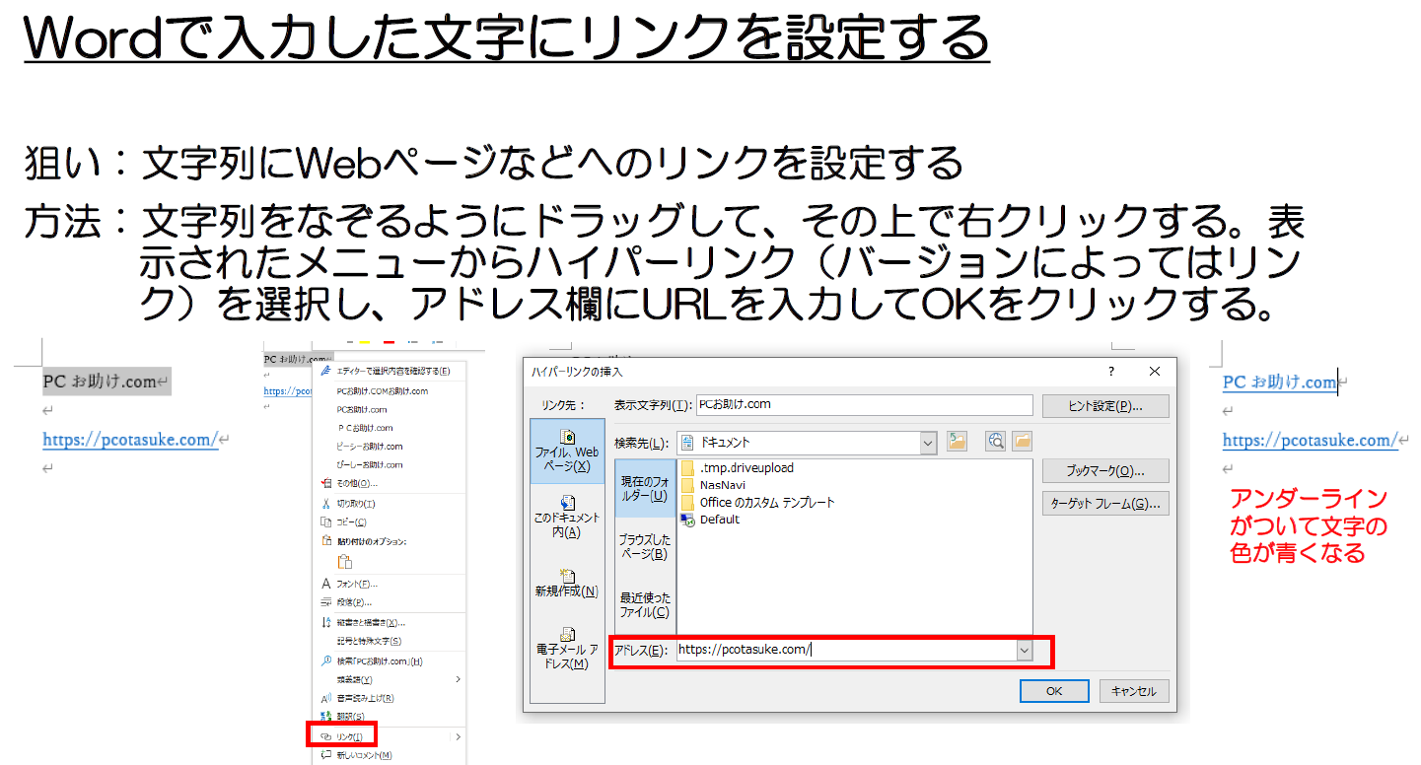Select 切り取り(T) cut command
The image size is (1421, 765).
tap(355, 504)
